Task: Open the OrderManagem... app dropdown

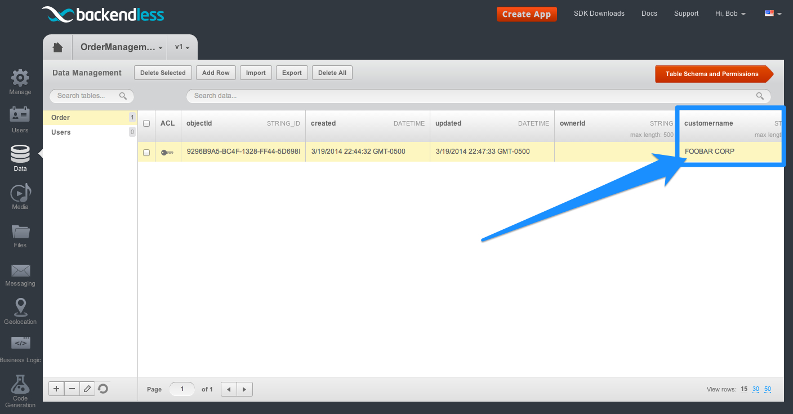Action: (x=121, y=47)
